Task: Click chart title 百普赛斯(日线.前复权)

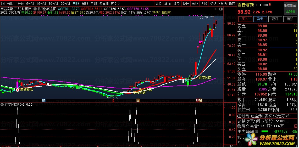Action: click(16, 9)
